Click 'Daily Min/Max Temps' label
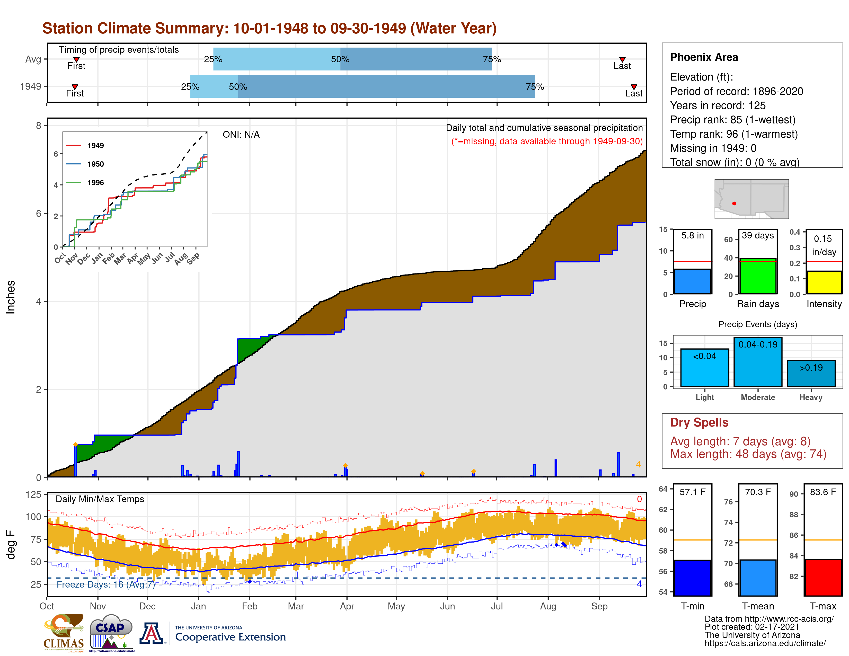Screen dimensions: 849x656 (x=100, y=499)
